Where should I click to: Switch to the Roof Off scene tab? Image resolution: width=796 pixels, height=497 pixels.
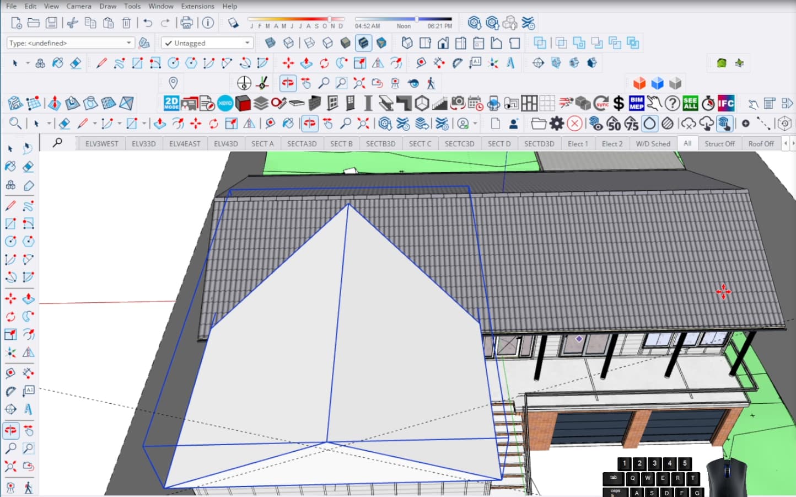pos(761,143)
